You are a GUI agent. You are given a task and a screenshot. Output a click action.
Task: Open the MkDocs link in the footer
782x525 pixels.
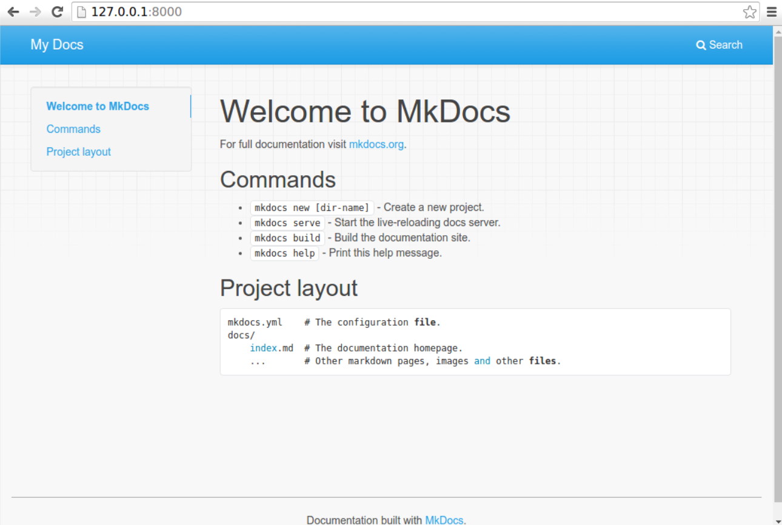tap(444, 520)
